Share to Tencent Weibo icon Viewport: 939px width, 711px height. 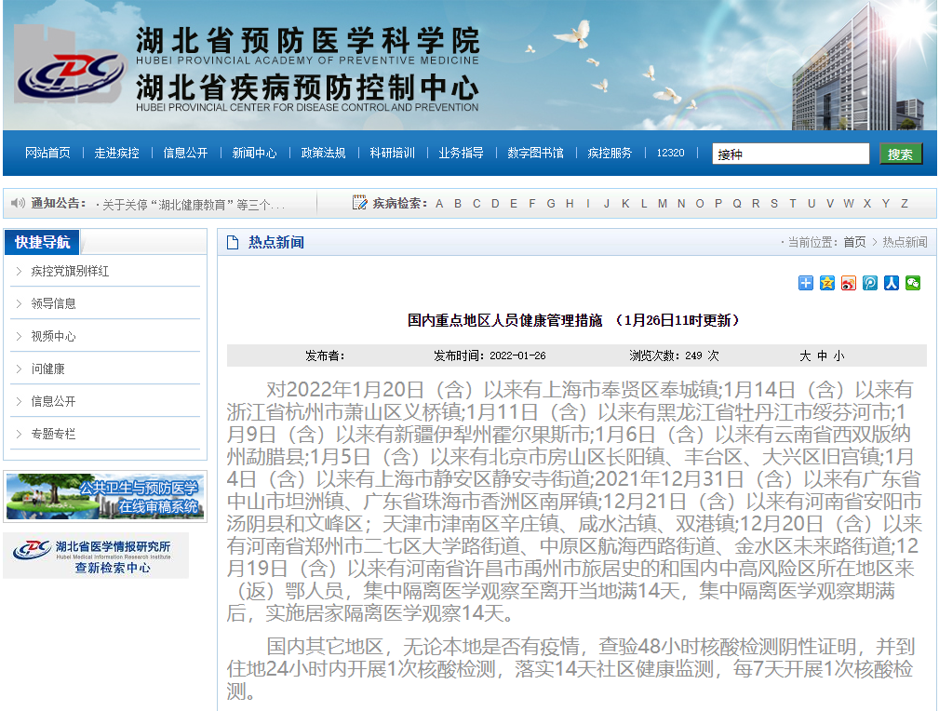pyautogui.click(x=869, y=283)
